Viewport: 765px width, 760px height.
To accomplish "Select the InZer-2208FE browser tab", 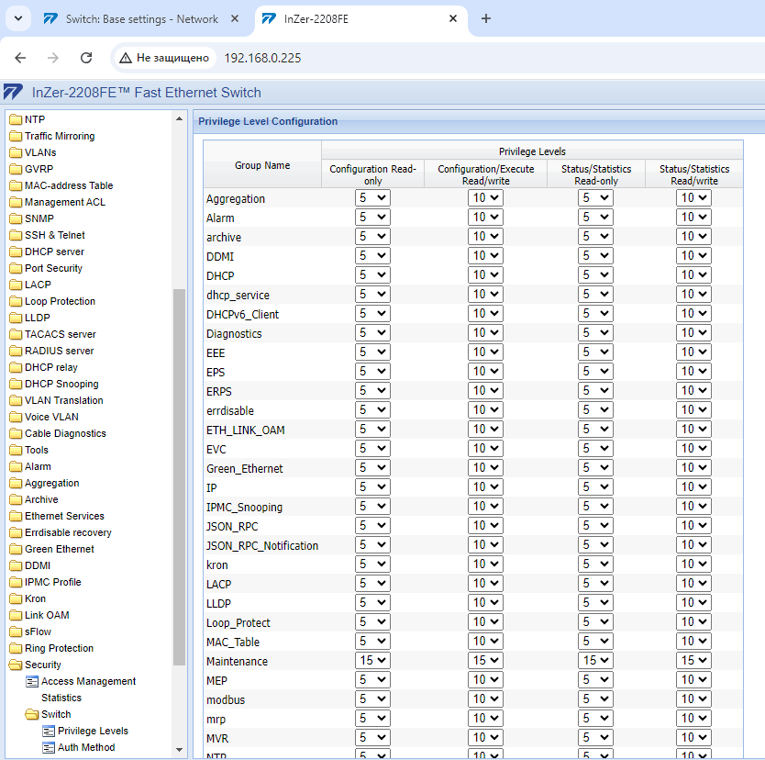I will pyautogui.click(x=361, y=19).
